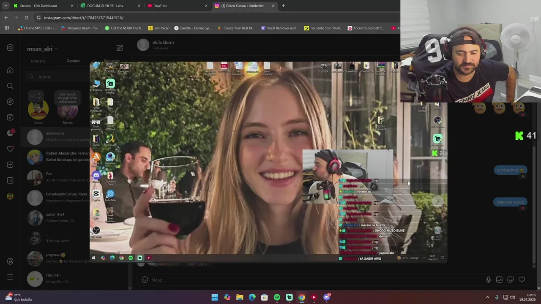This screenshot has width=541, height=304.
Task: Open Chrome tab search dropdown arrow
Action: pos(5,5)
